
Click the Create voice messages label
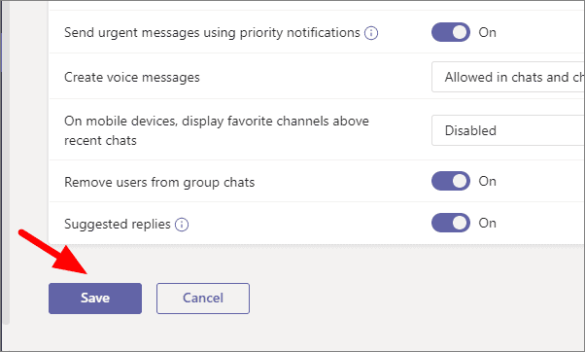[132, 77]
